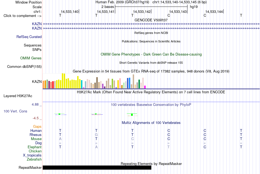Click the Mouse species row label

pyautogui.click(x=36, y=139)
